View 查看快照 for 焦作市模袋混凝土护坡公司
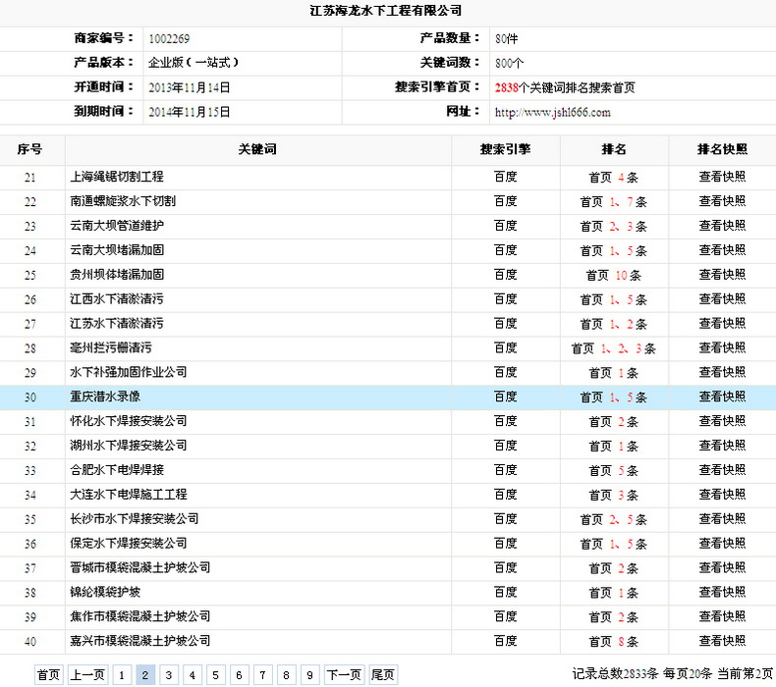776x687 pixels. coord(722,616)
